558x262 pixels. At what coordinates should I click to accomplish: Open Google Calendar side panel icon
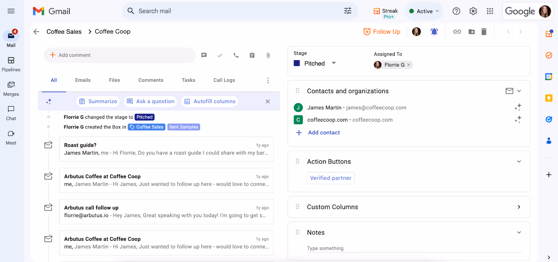[549, 77]
